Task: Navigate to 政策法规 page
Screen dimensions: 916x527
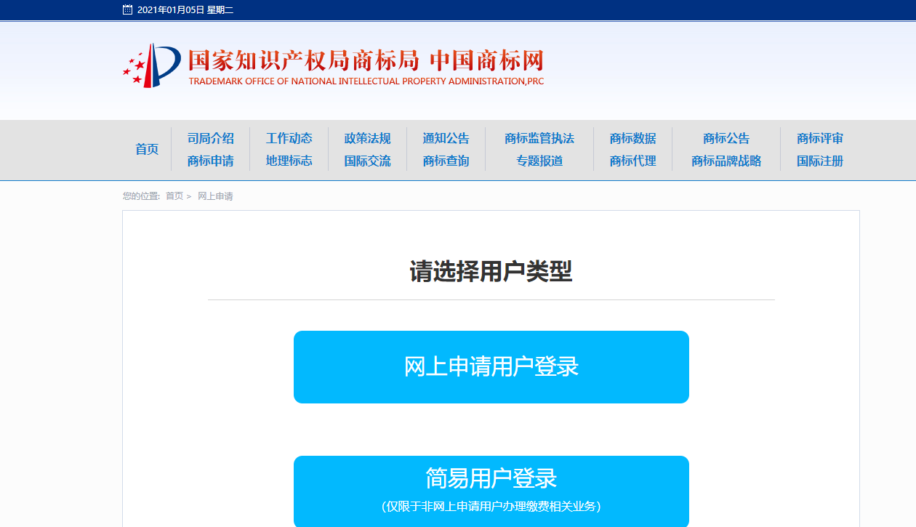Action: coord(367,138)
